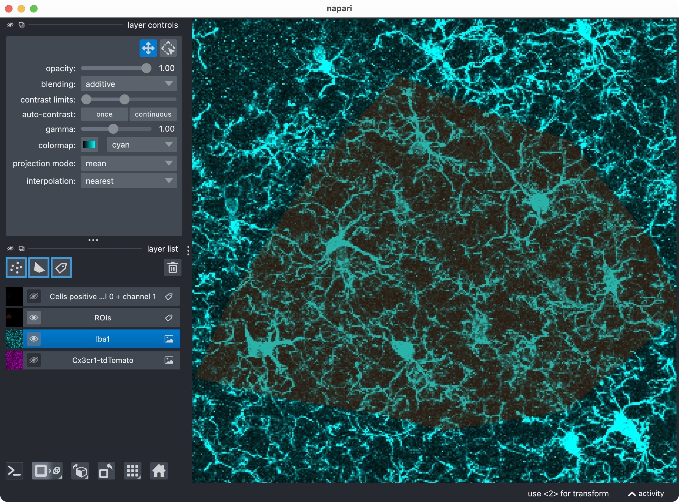Select the pan/zoom mode tool
Image resolution: width=679 pixels, height=502 pixels.
pyautogui.click(x=148, y=48)
